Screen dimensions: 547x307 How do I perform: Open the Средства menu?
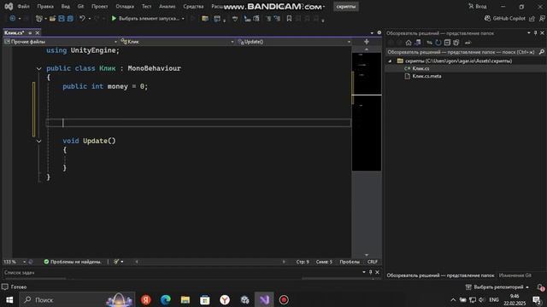pos(193,7)
